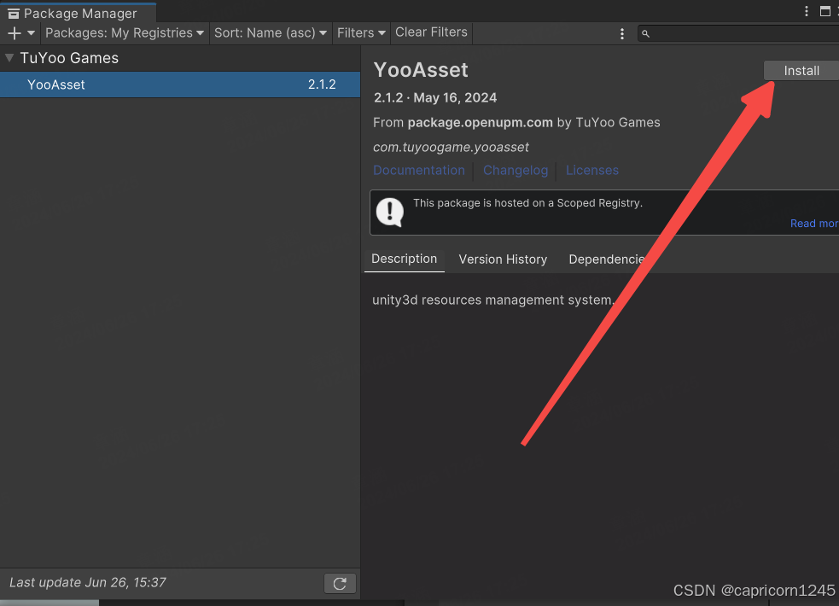The width and height of the screenshot is (839, 606).
Task: Click into the package search field
Action: [744, 33]
